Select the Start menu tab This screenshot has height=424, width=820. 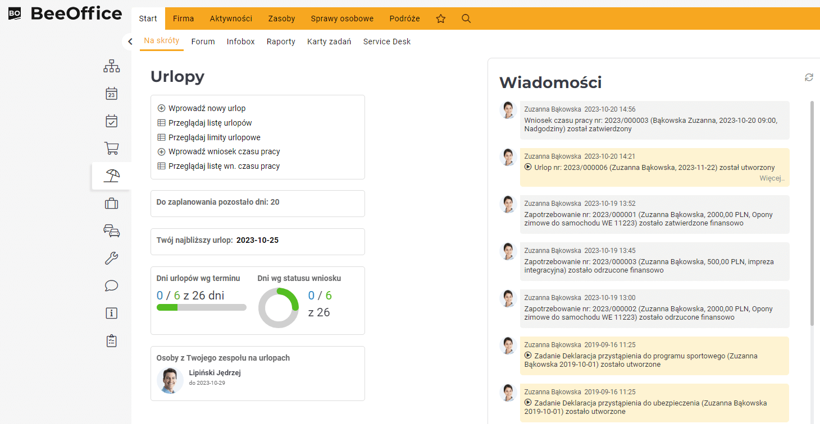point(148,19)
